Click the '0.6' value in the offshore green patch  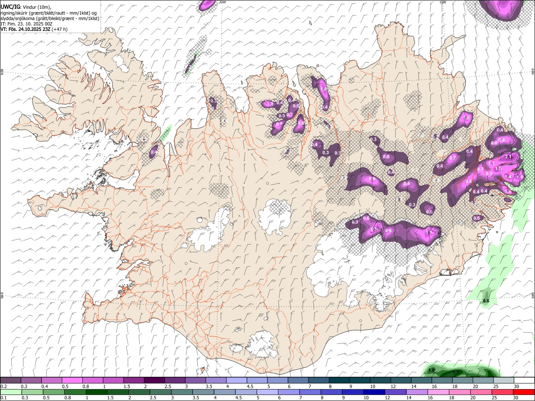coord(486,301)
